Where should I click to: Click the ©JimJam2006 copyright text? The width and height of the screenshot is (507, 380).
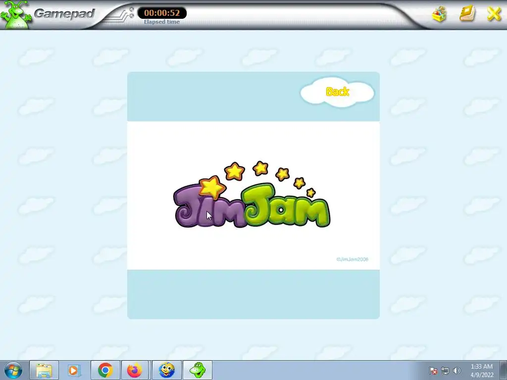352,259
